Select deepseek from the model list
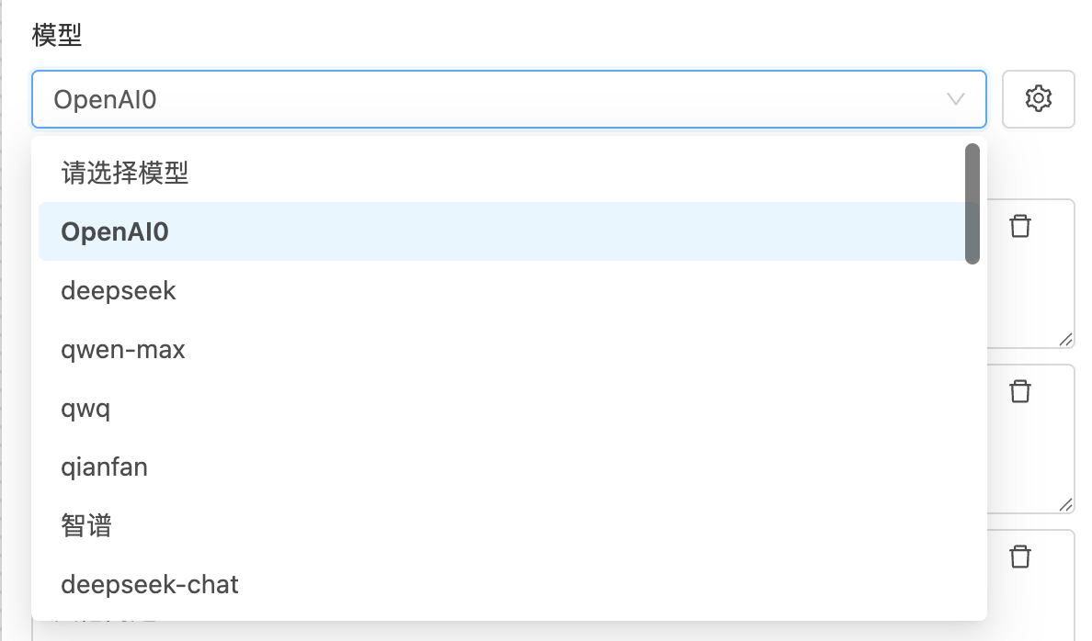1092x641 pixels. tap(119, 290)
